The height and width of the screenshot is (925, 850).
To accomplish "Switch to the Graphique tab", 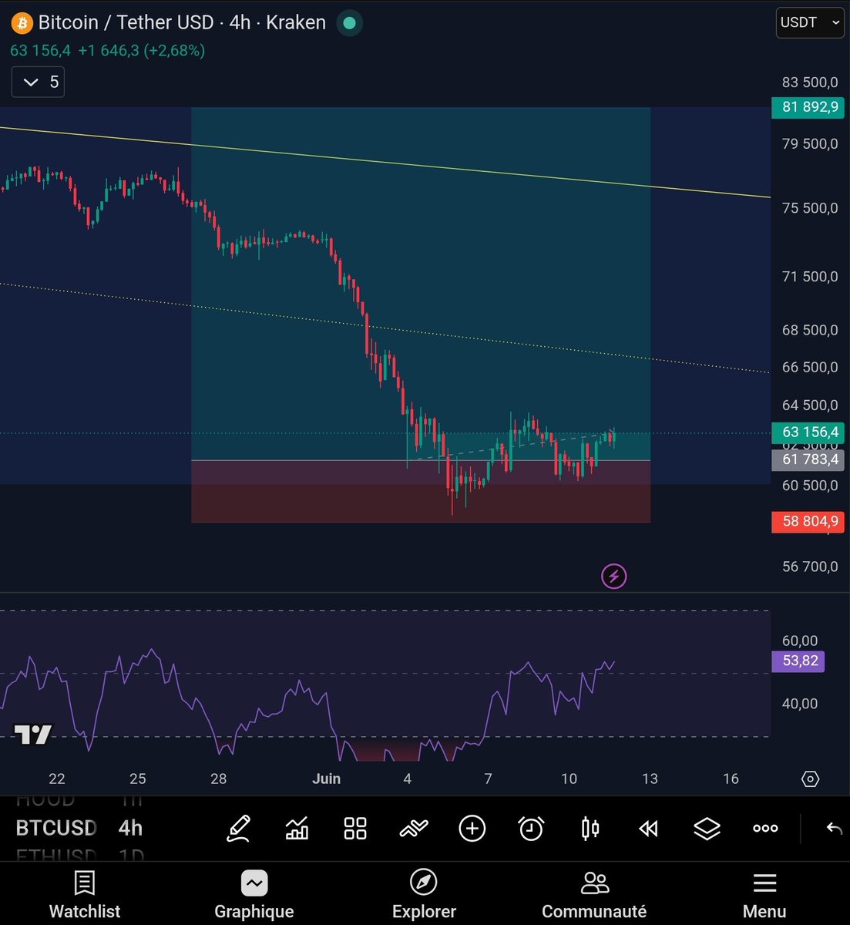I will [254, 895].
